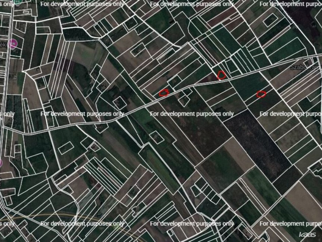Screen dimensions: 322x242
Task: Click the leftmost red-outlined plot marker
Action: [x=164, y=92]
